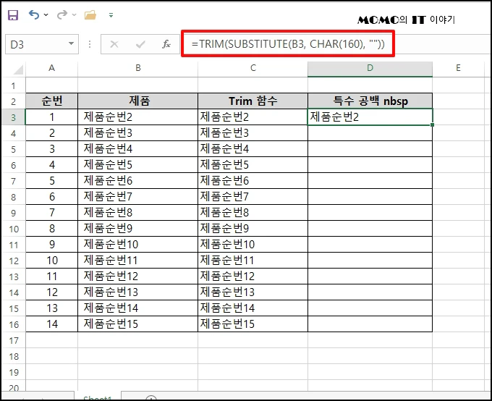Screen dimensions: 492x401
Task: Select cell C15 containing 제품순번14
Action: (x=253, y=308)
